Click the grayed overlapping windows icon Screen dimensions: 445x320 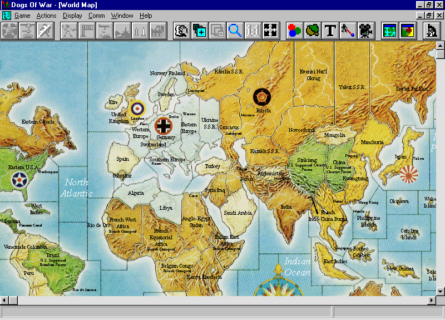click(x=217, y=31)
